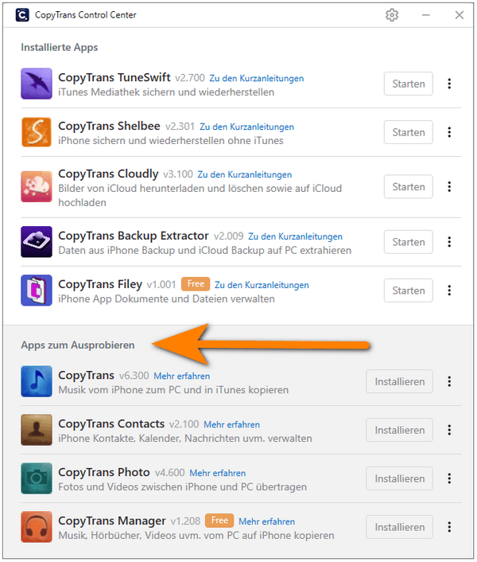Start CopyTrans Backup Extractor

click(409, 242)
